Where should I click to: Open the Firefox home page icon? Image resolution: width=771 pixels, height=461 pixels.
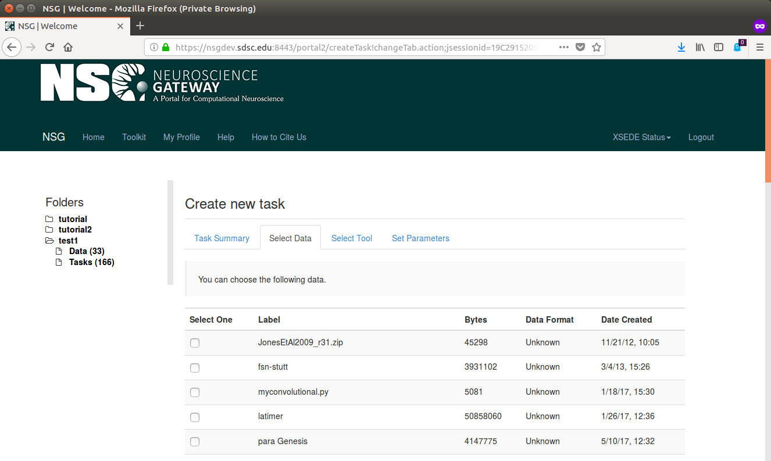coord(68,47)
